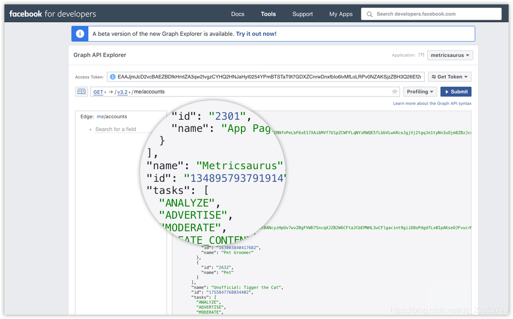
Task: Click the access token info icon
Action: [x=112, y=77]
